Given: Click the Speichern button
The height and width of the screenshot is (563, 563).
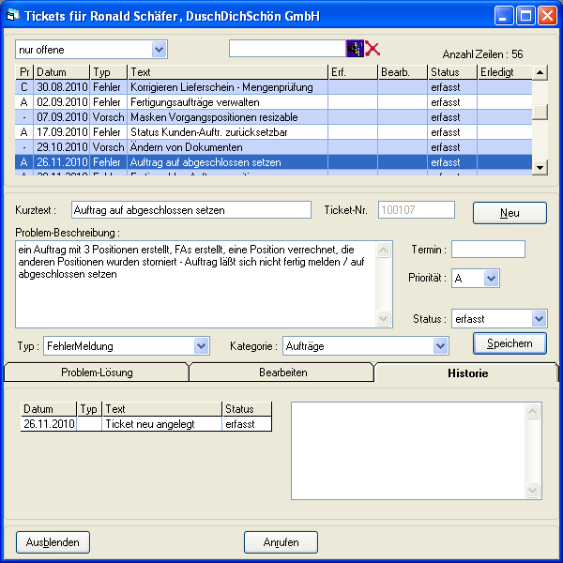Looking at the screenshot, I should tap(510, 343).
